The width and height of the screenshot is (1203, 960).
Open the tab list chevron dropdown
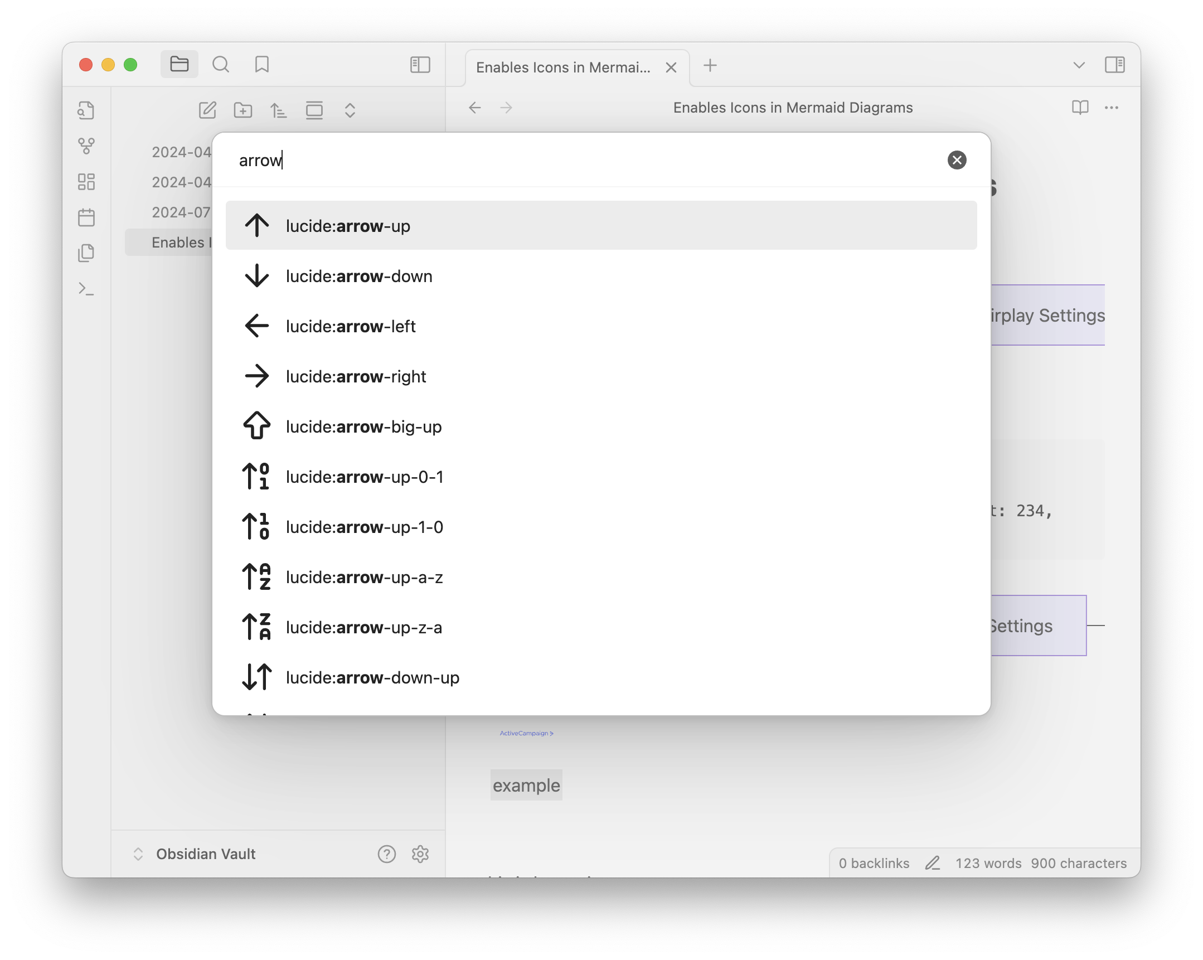point(1079,65)
